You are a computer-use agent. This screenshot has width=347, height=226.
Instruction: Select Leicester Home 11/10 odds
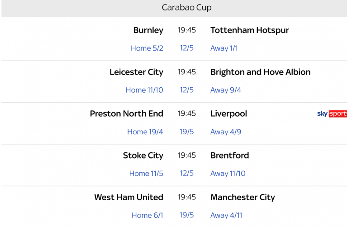144,90
